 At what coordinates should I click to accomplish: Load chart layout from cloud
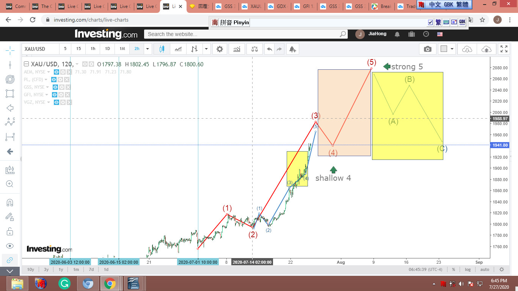(467, 49)
